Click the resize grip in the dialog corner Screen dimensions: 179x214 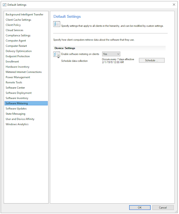(176, 211)
